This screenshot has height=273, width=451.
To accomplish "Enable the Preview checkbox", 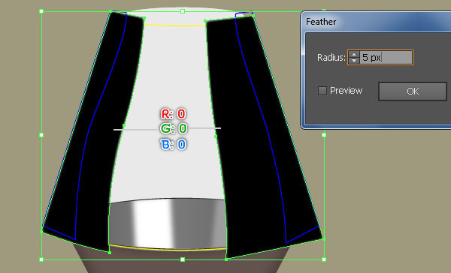I will click(322, 91).
